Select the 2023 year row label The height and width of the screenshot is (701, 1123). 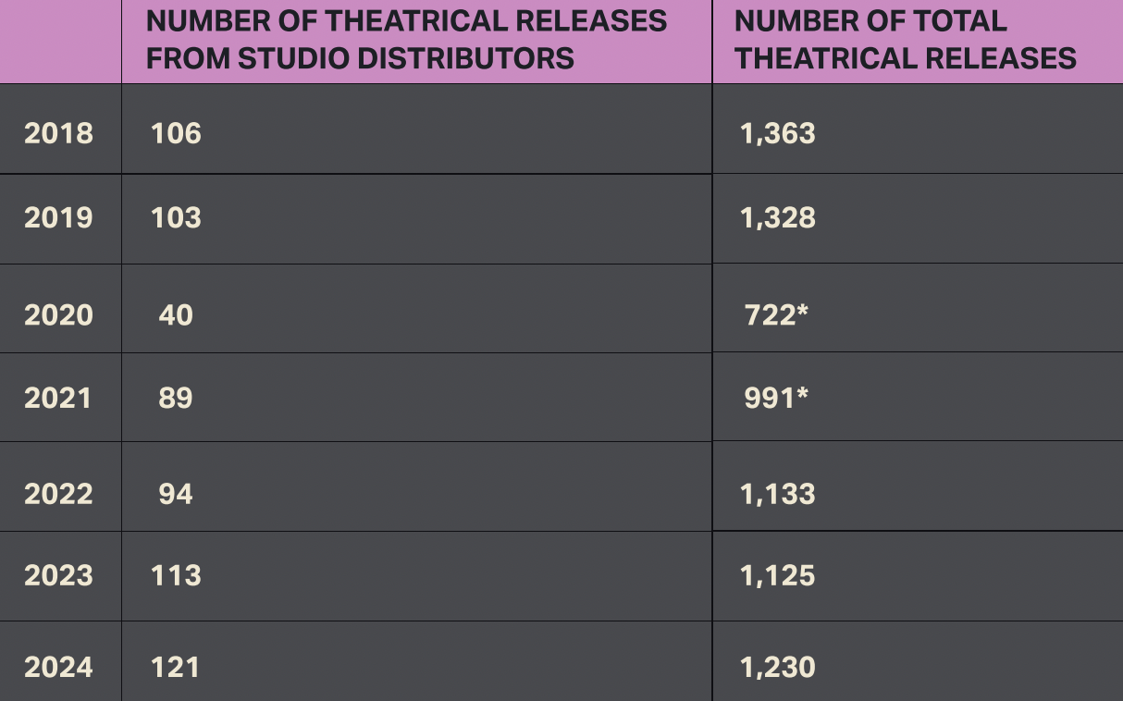[59, 575]
